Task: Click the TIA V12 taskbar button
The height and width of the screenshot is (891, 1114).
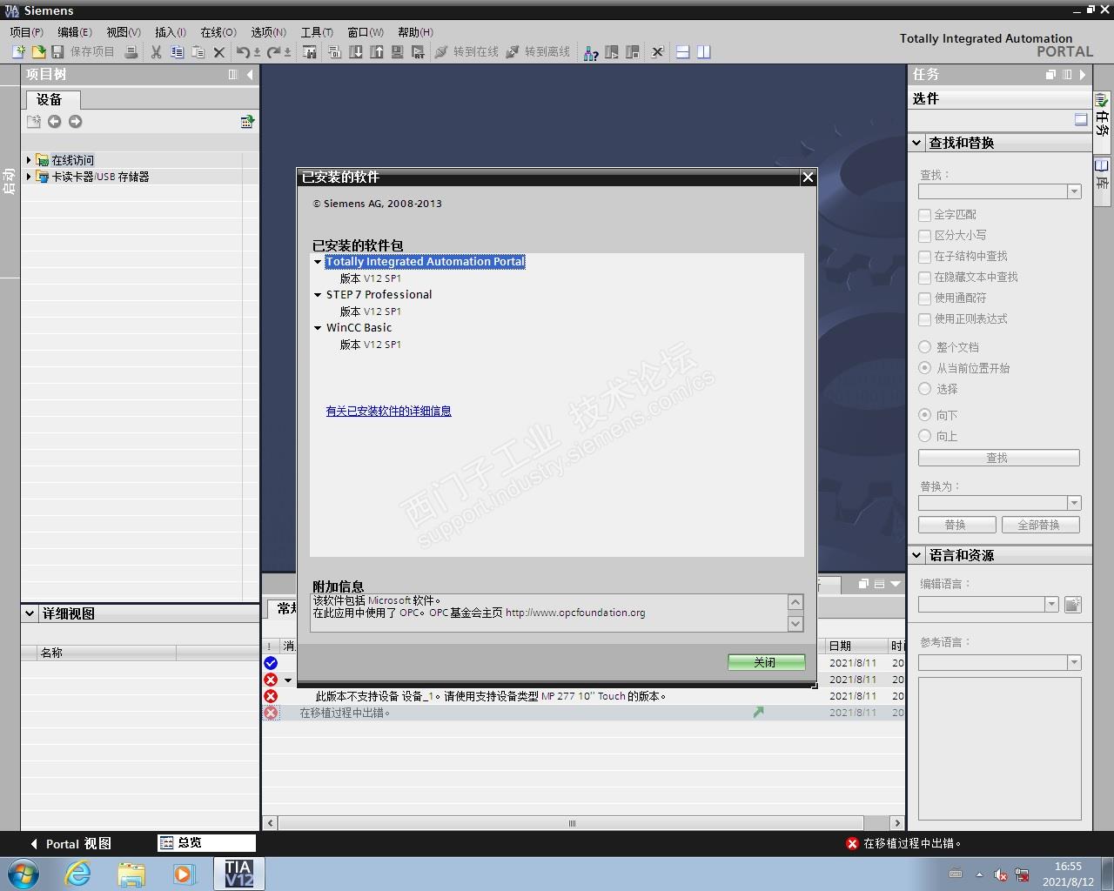Action: [x=239, y=874]
